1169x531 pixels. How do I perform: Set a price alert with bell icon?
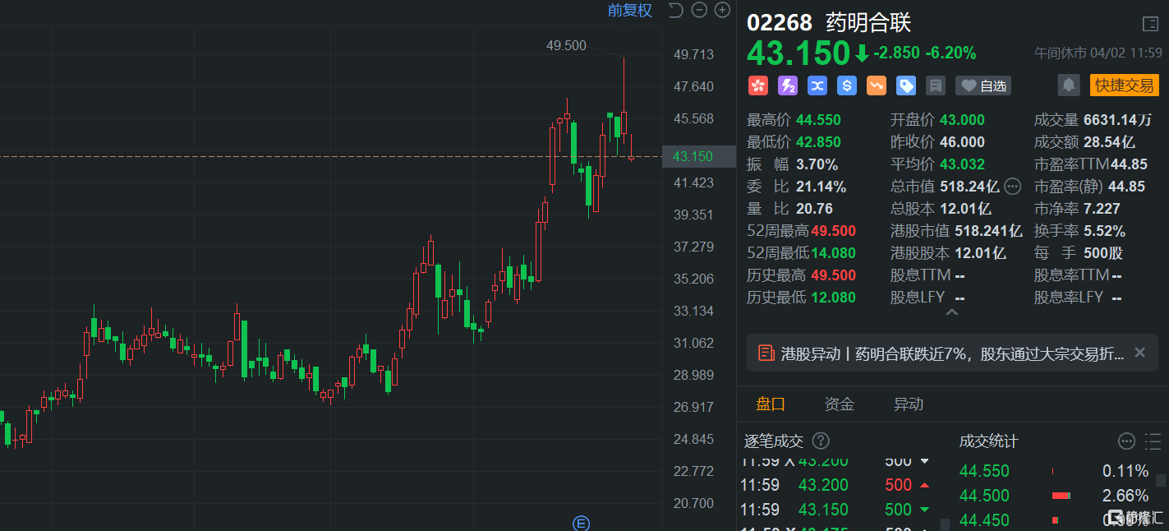click(x=1069, y=85)
